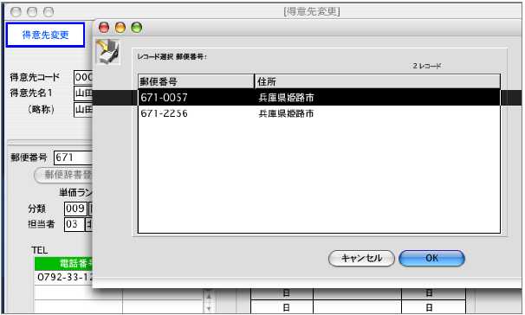
Task: Select the 671-2256 postal code row
Action: [x=319, y=113]
